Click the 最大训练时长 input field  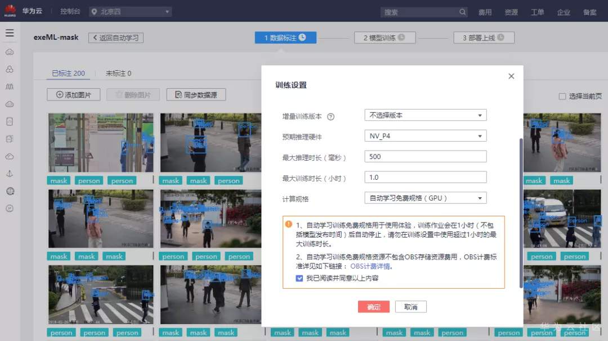426,178
